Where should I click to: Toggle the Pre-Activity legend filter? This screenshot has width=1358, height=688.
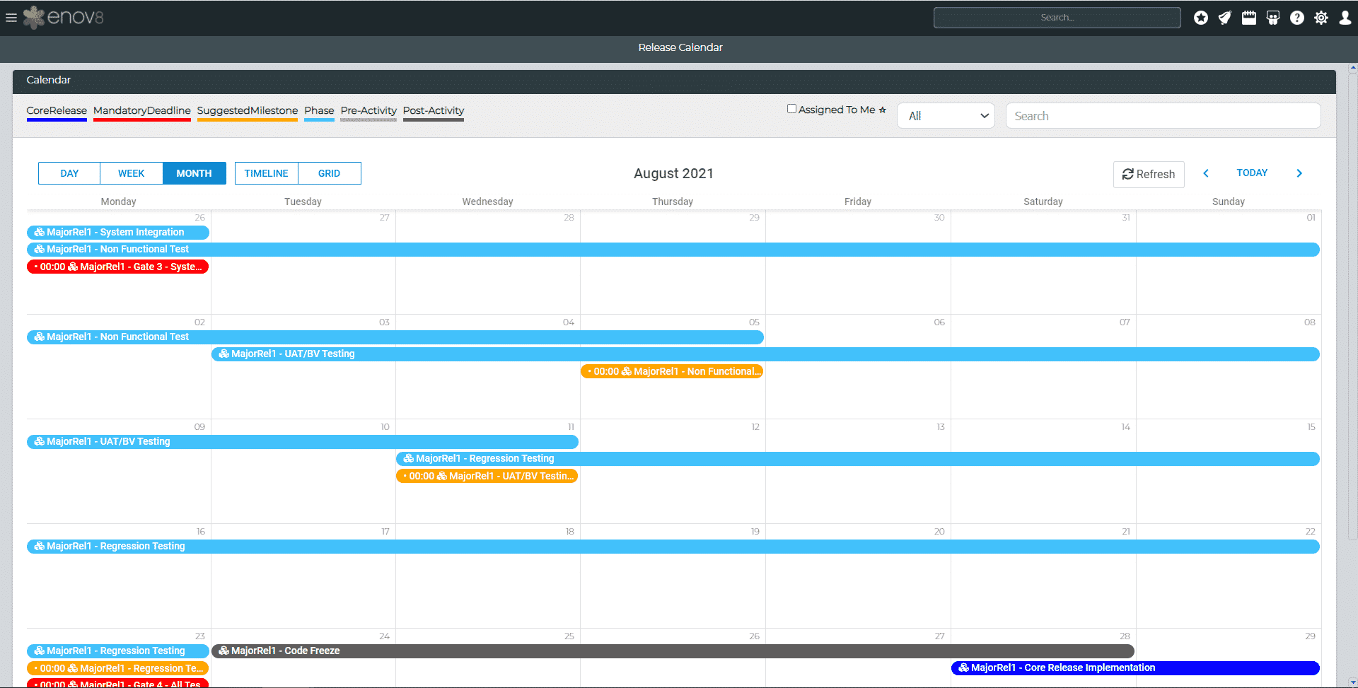click(x=368, y=111)
